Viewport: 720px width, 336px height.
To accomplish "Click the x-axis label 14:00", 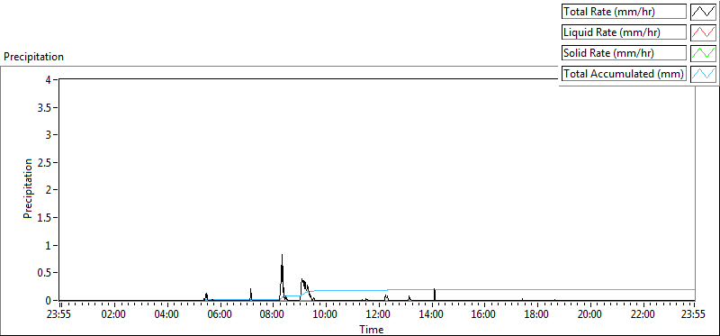I will click(x=431, y=314).
